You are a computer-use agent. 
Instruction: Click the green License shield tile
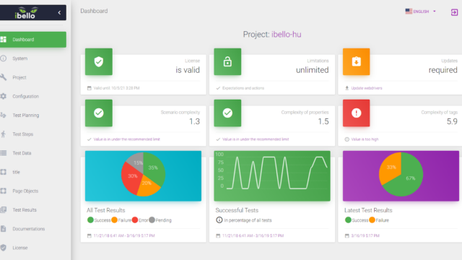pos(99,61)
